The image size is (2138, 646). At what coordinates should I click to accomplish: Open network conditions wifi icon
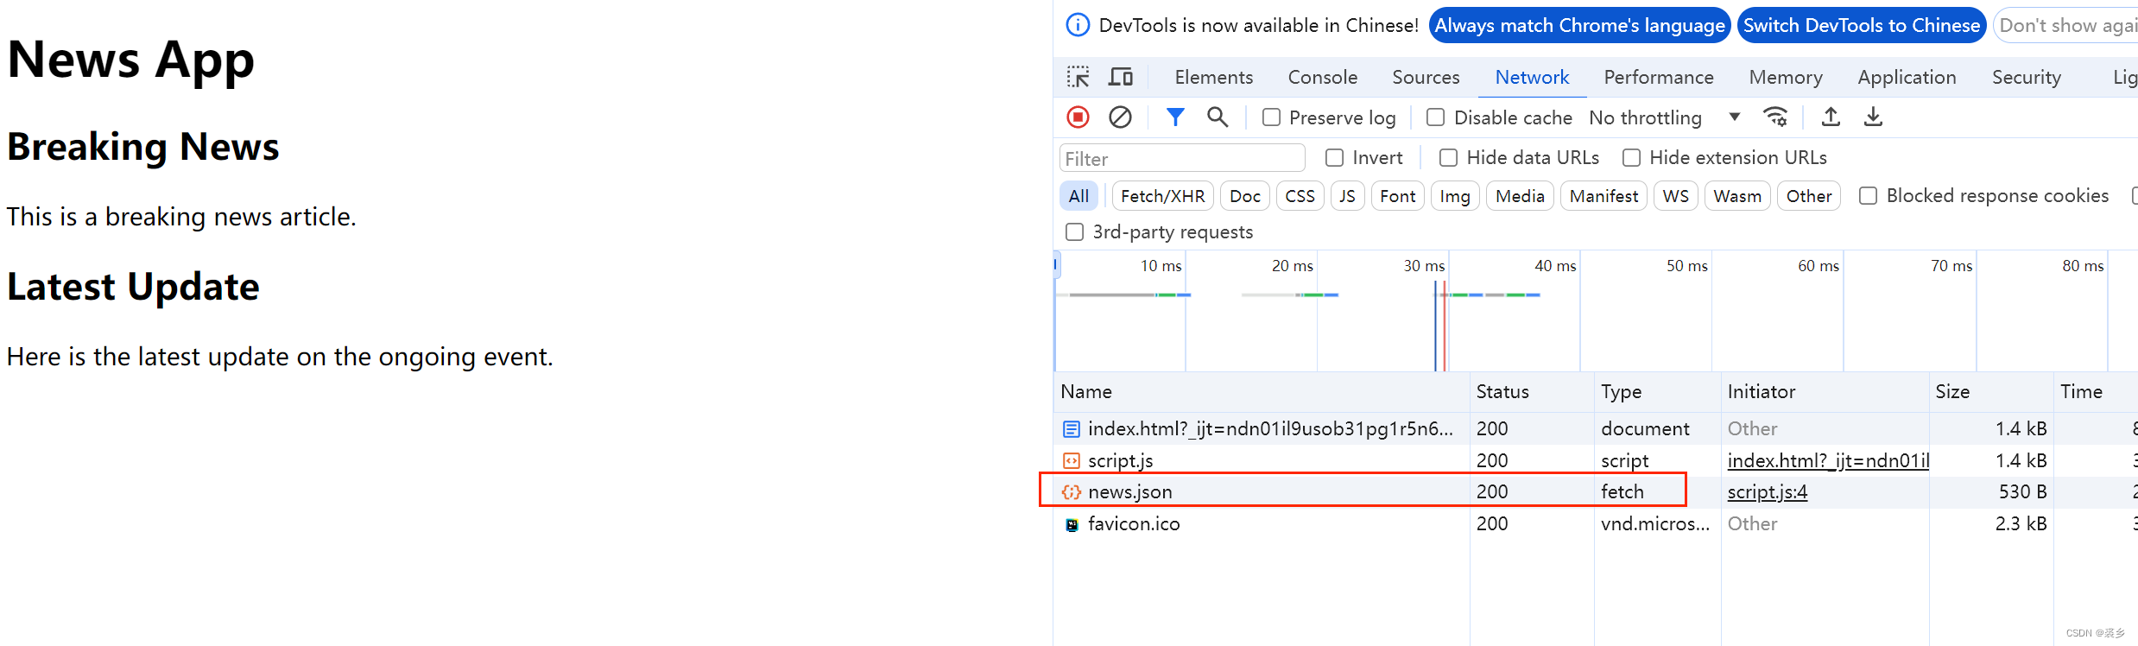click(1775, 117)
